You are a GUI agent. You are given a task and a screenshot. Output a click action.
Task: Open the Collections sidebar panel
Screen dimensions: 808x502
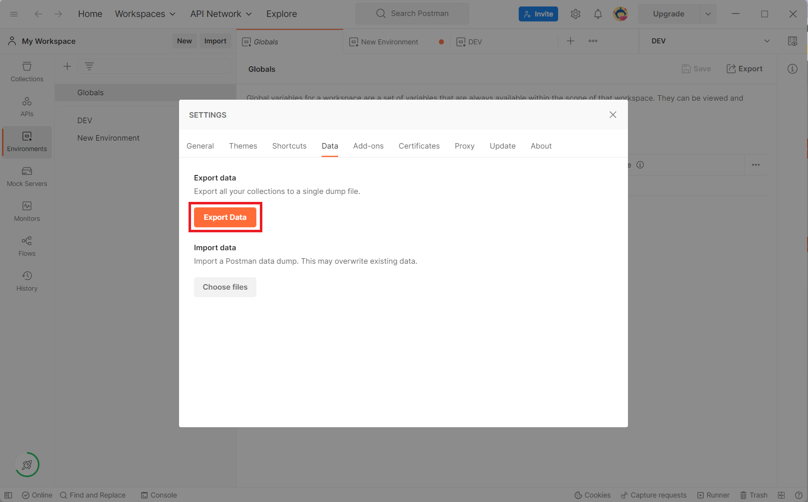click(27, 72)
